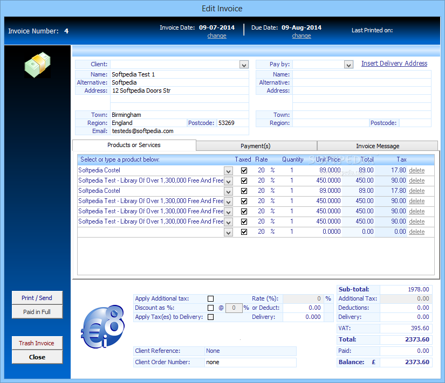Change the Invoice Date via its change link

(217, 36)
